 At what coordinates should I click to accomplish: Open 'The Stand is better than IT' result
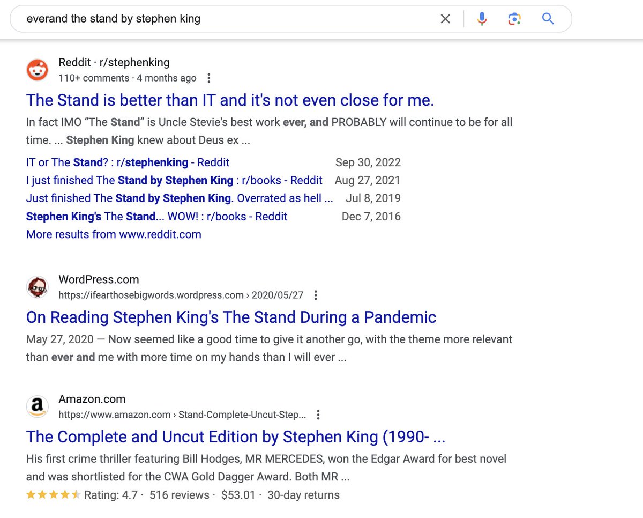[x=230, y=100]
